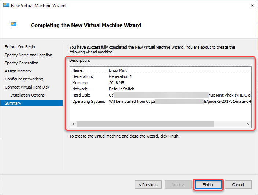Go to the Specify Generation step
The height and width of the screenshot is (195, 258).
click(x=22, y=63)
